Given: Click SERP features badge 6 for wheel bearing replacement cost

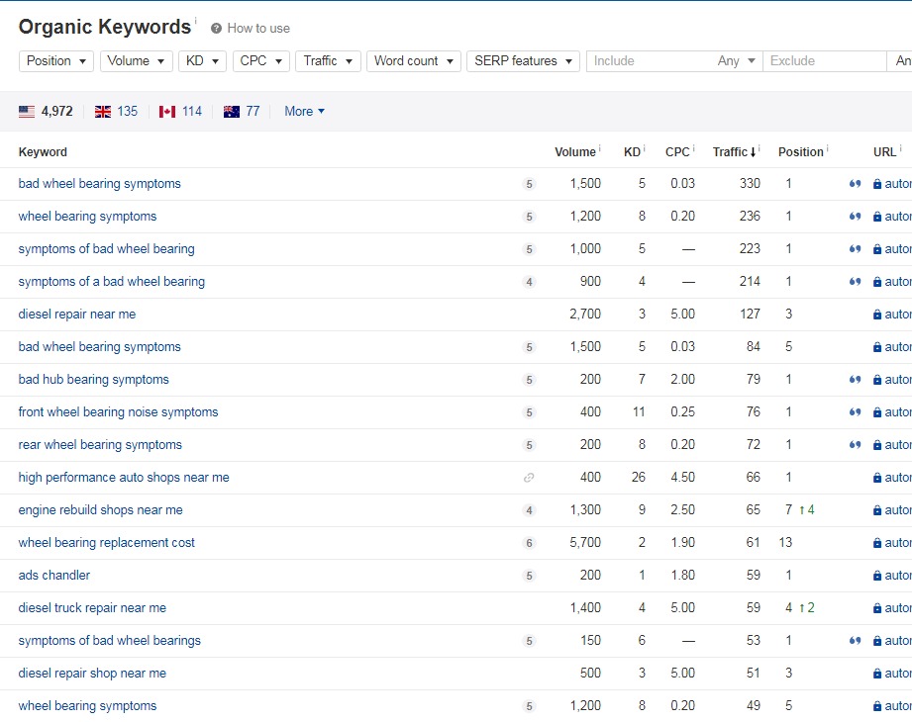Looking at the screenshot, I should (530, 543).
